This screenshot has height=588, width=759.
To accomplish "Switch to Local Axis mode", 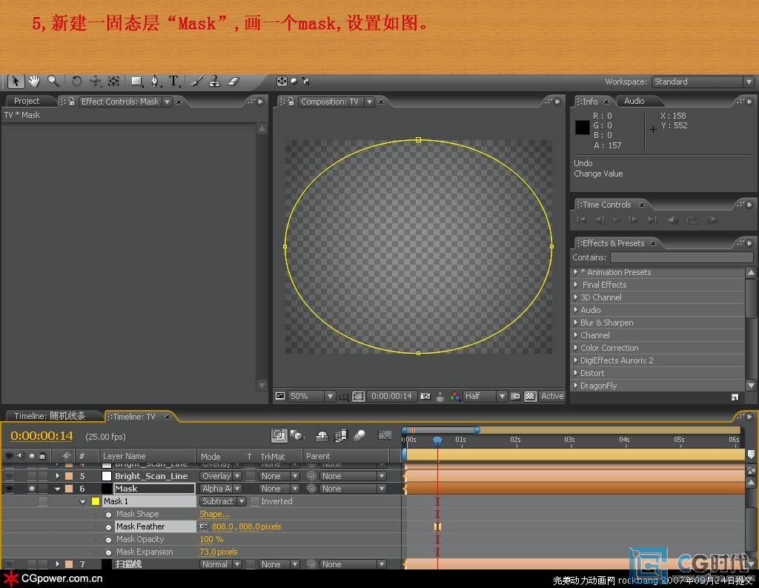I will pos(282,82).
